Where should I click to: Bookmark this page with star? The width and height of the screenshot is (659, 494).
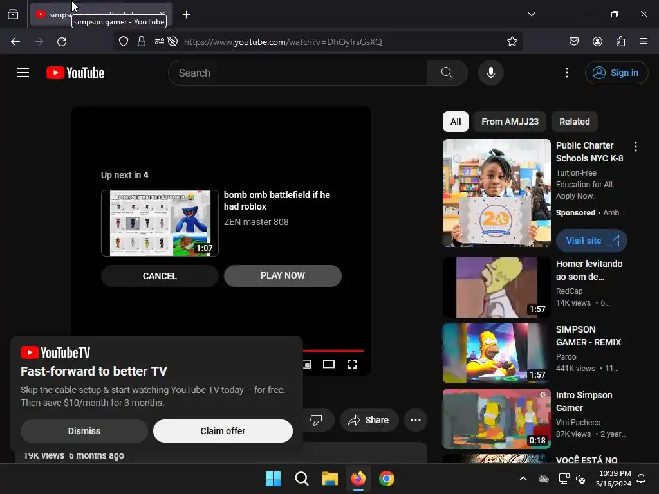click(512, 42)
